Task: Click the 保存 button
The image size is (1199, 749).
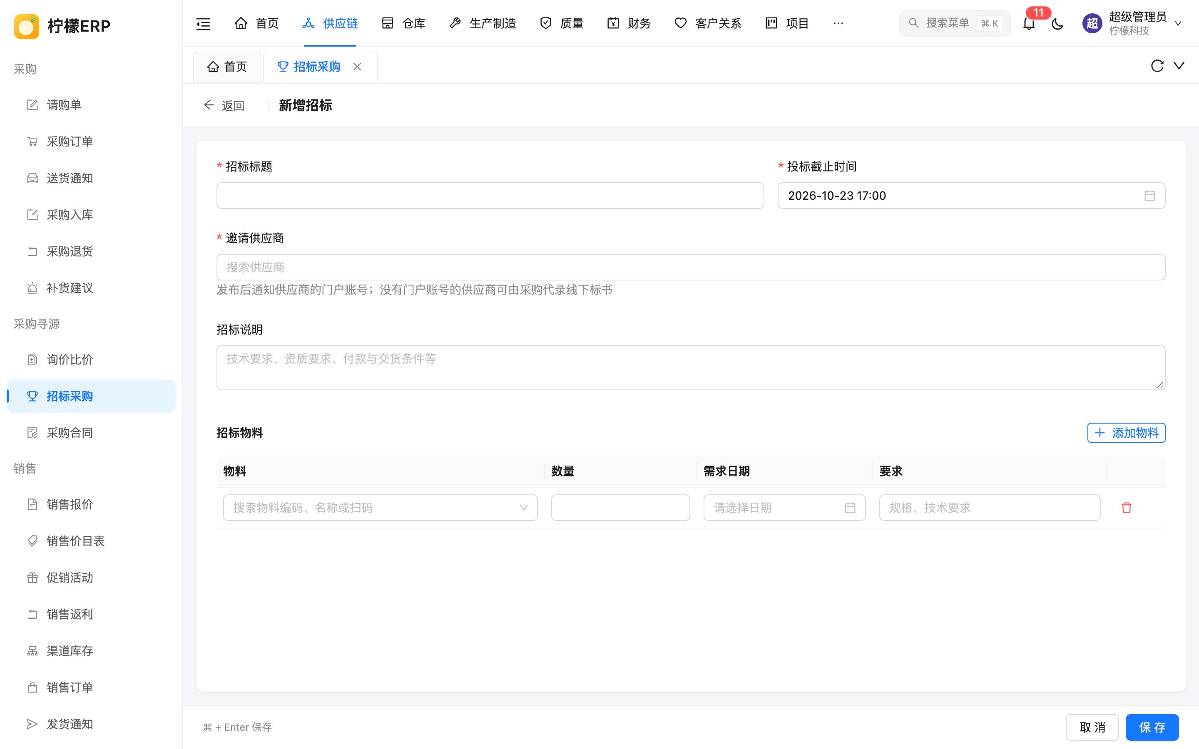Action: [1152, 727]
